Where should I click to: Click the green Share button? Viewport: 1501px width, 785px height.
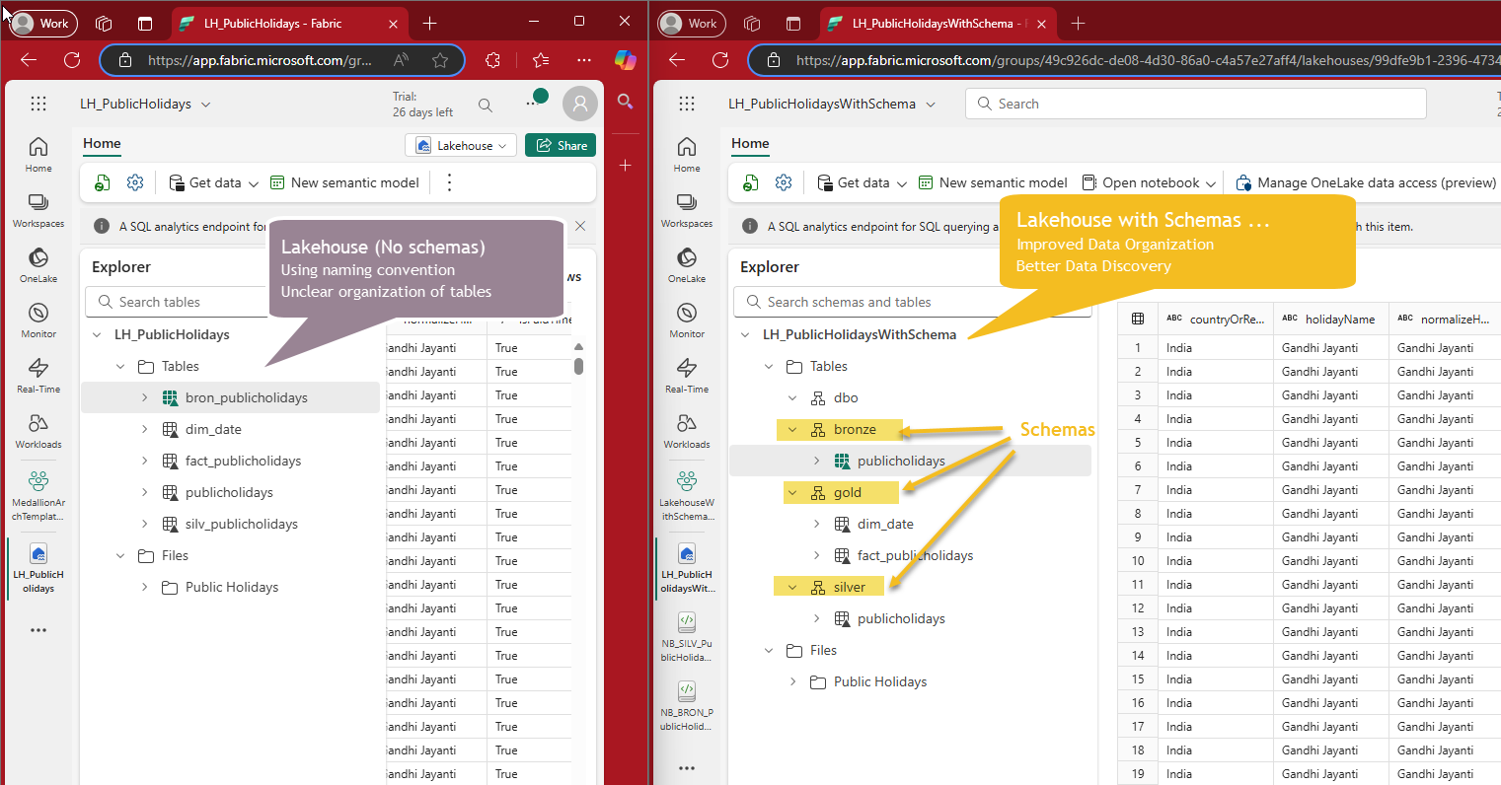[x=561, y=145]
